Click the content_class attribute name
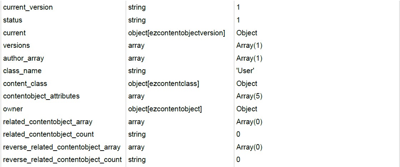 25,83
